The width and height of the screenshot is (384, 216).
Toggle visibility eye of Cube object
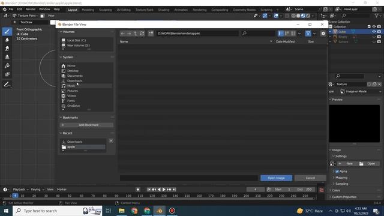coord(374,32)
